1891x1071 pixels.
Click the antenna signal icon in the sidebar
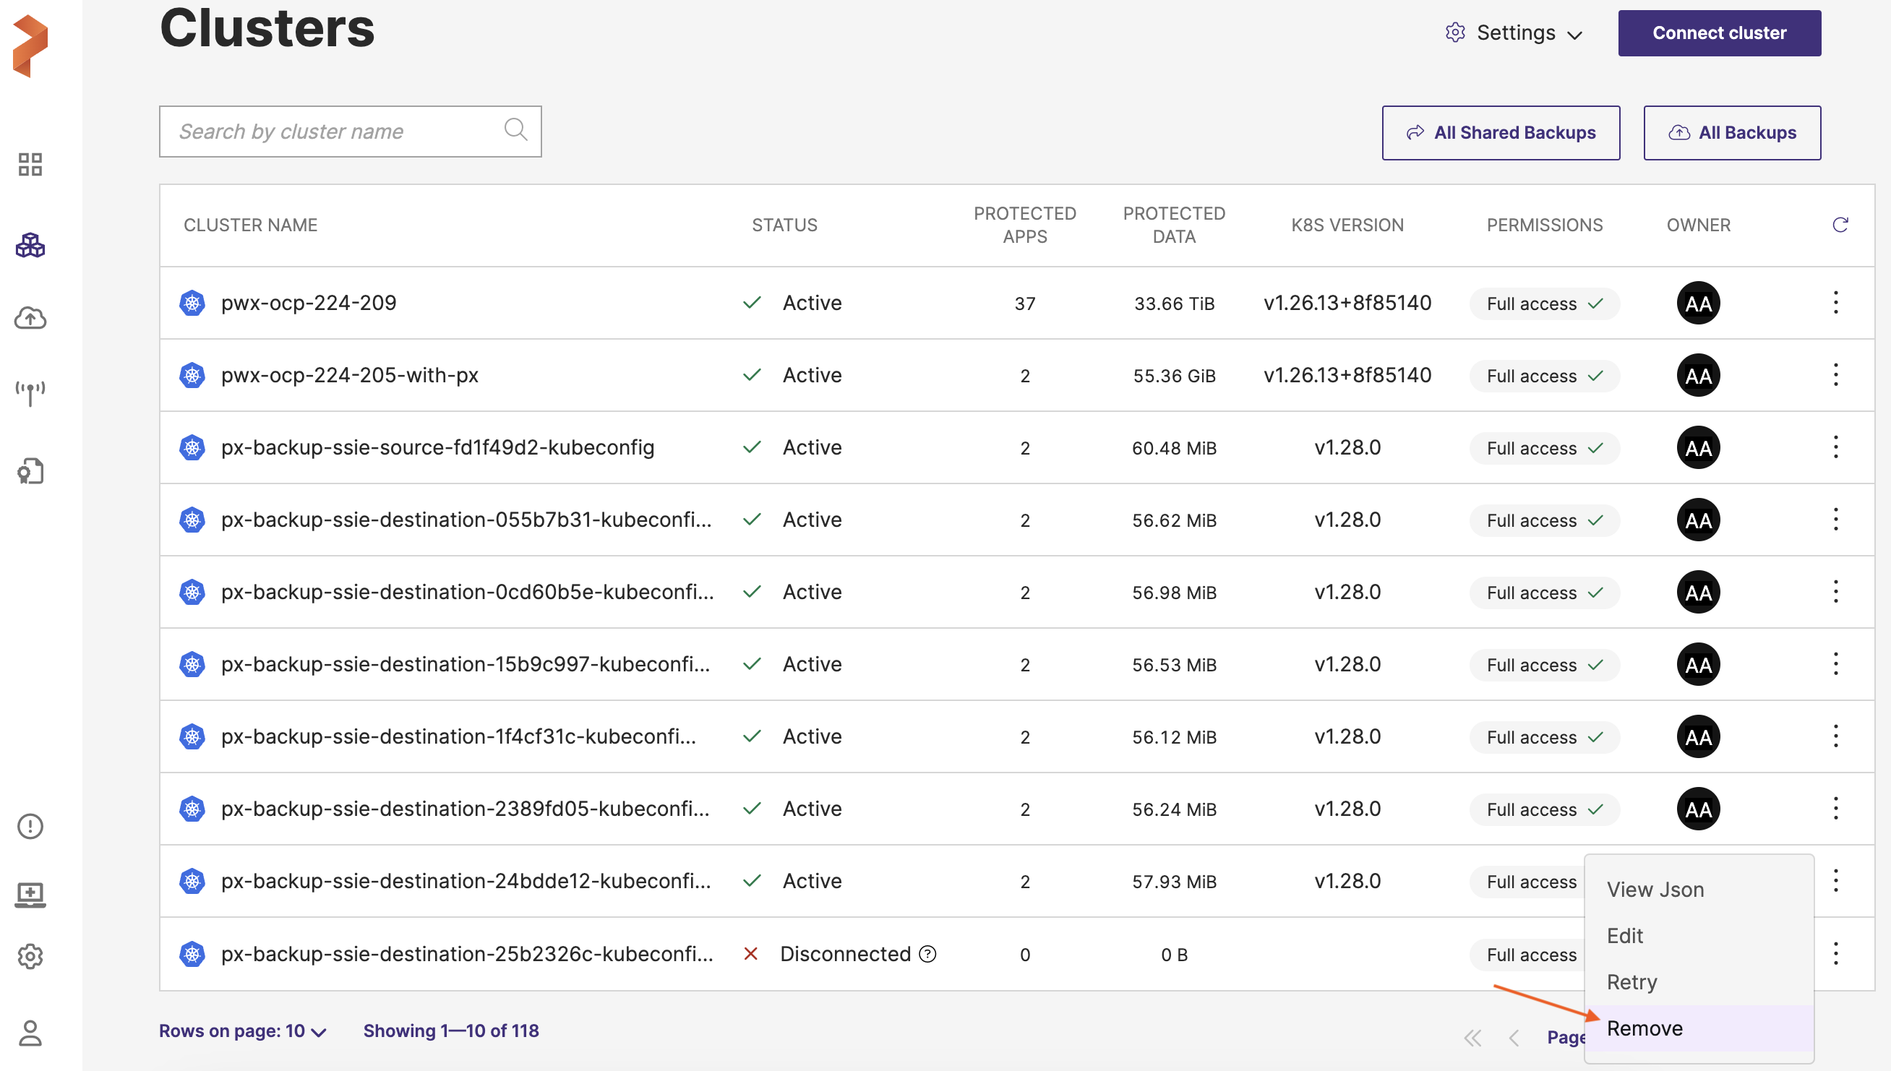(30, 393)
